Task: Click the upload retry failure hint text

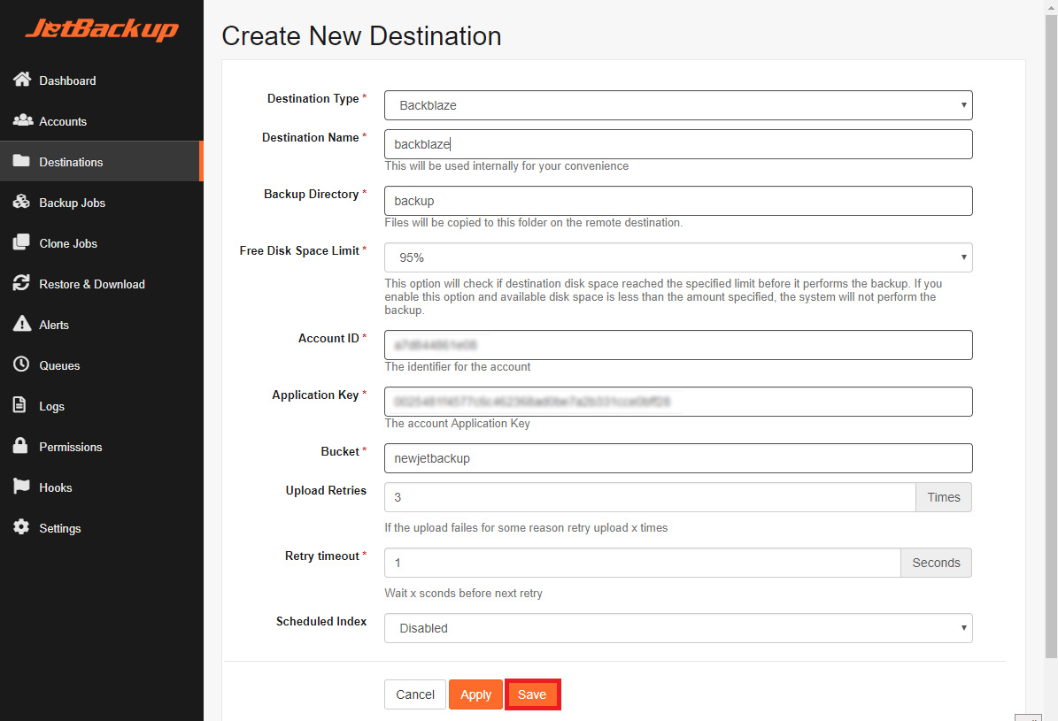Action: (x=526, y=528)
